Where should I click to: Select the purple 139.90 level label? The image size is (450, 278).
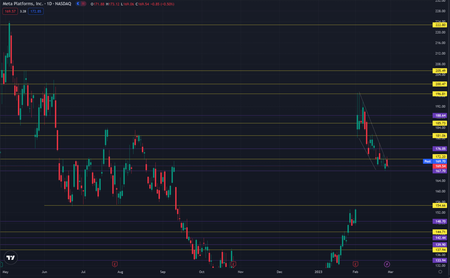tap(439, 245)
